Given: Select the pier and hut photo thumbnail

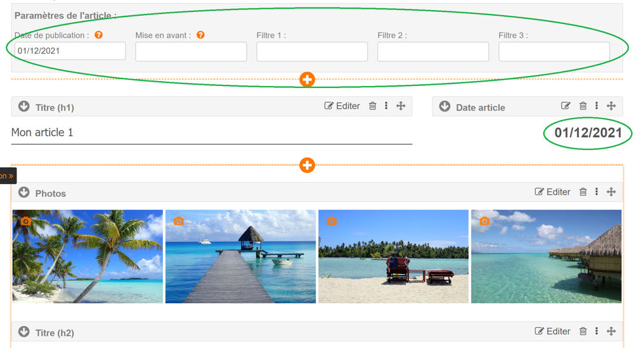Looking at the screenshot, I should pyautogui.click(x=240, y=256).
